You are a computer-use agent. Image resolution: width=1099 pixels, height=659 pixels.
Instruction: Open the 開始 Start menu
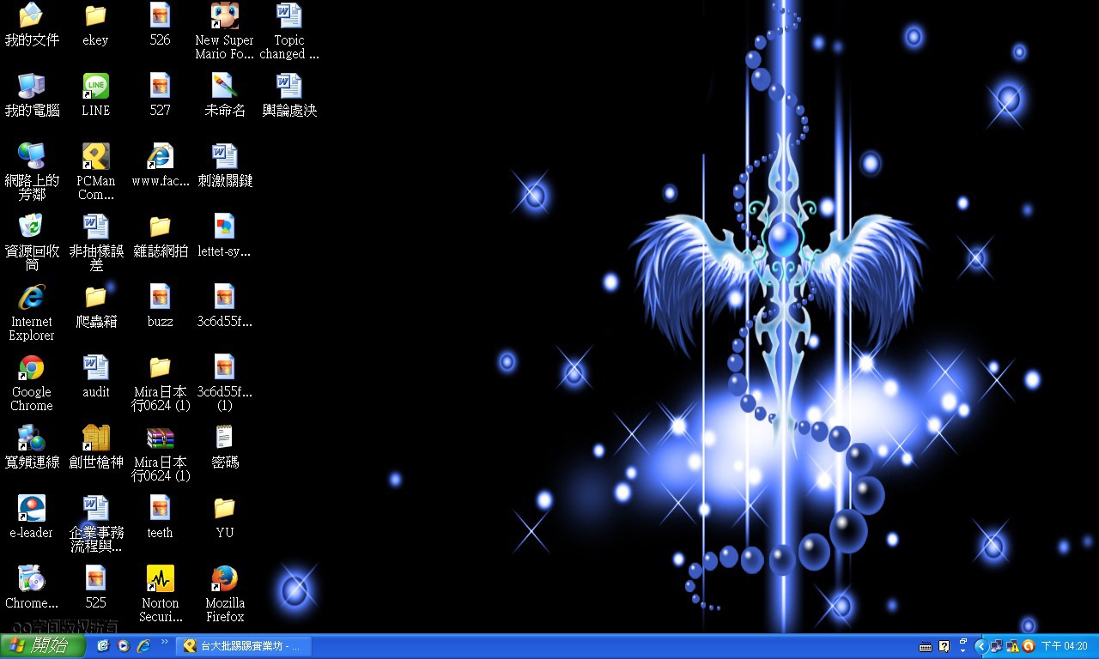click(x=42, y=646)
